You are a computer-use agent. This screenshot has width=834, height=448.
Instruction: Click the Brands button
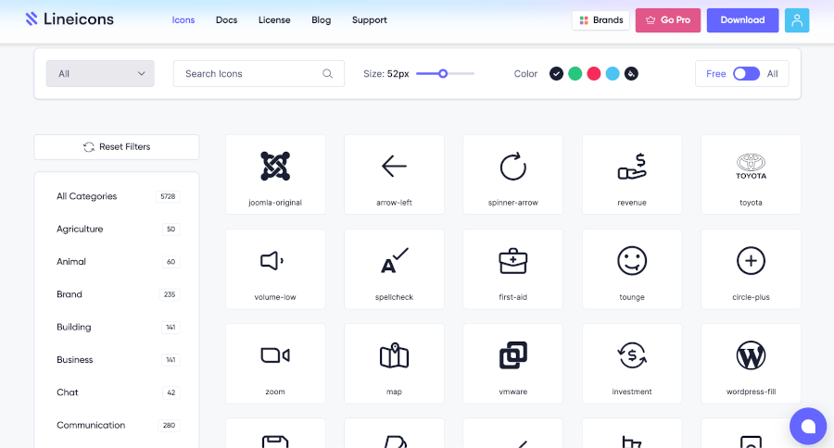point(601,20)
